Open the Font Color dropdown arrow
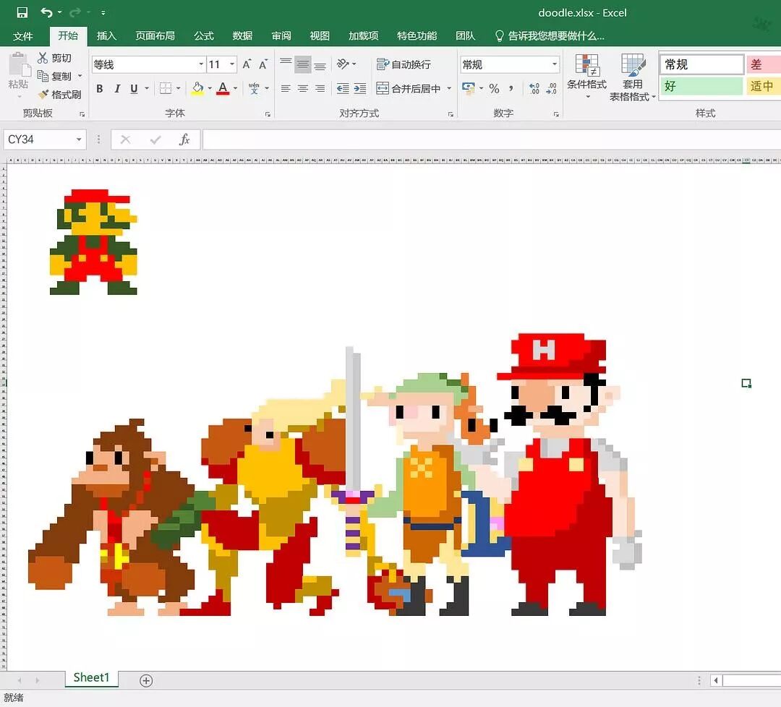 tap(236, 89)
